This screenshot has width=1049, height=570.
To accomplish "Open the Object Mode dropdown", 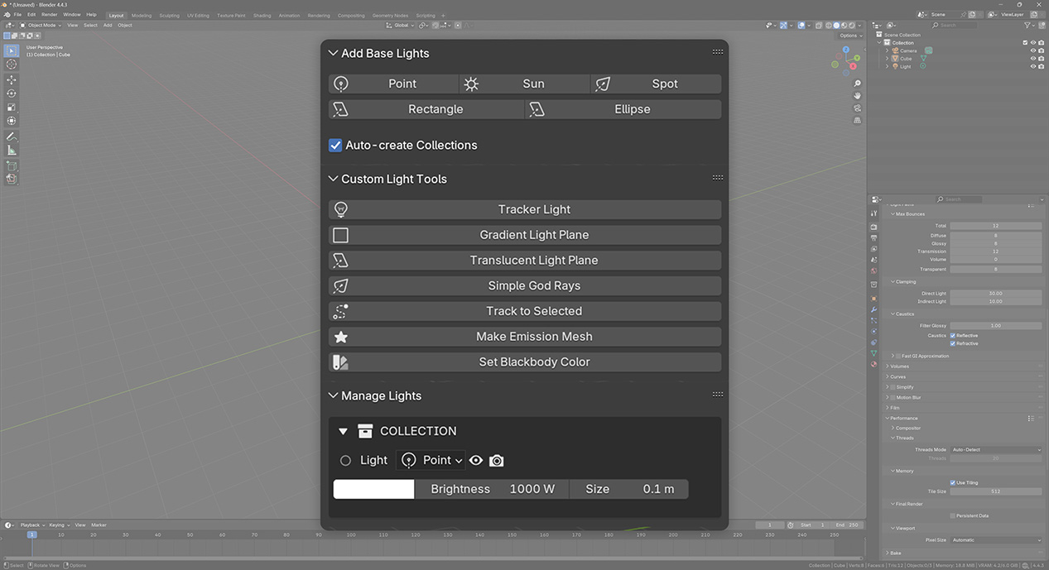I will [x=41, y=25].
